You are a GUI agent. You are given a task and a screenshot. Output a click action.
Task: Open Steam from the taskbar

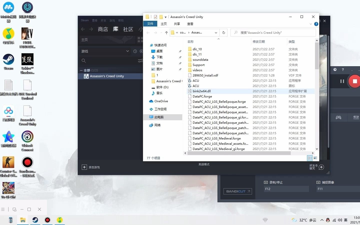point(35,220)
